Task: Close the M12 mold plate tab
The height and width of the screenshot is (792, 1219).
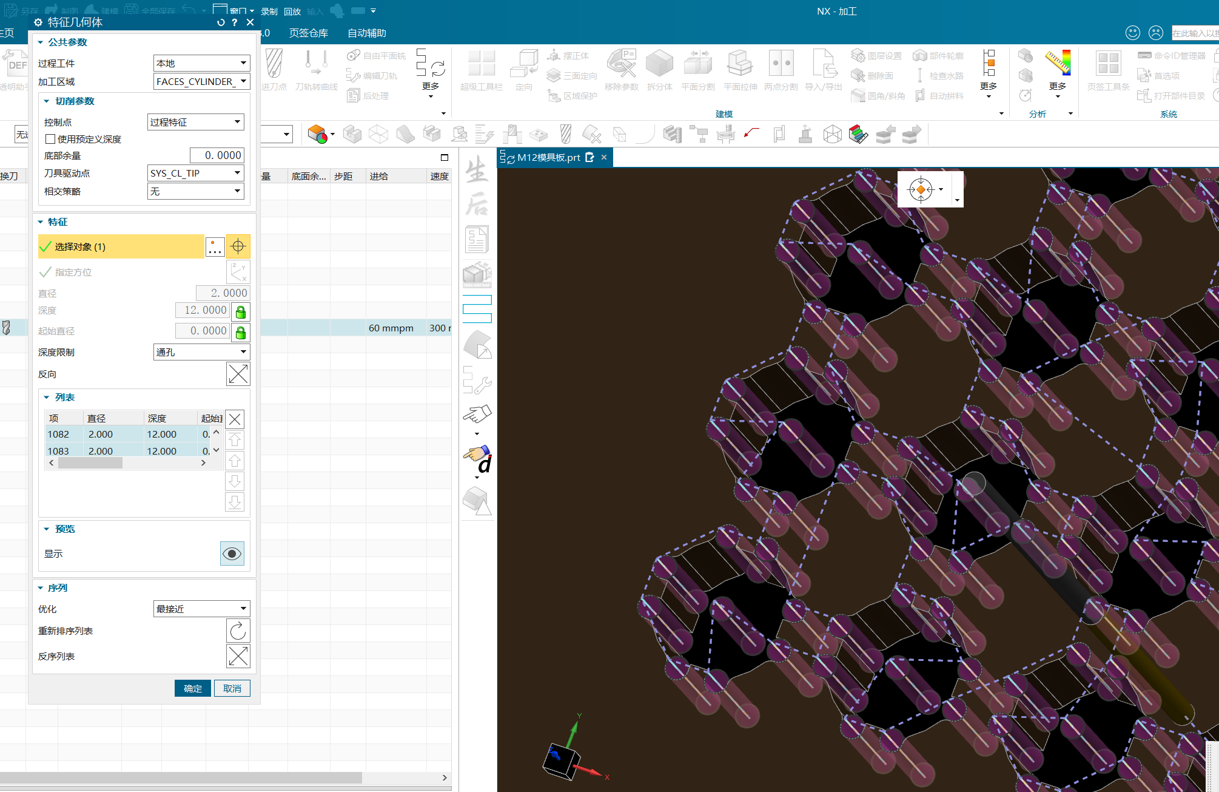Action: pos(604,157)
